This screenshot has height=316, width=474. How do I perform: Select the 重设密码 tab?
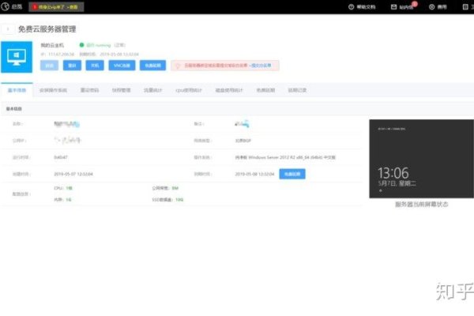[x=90, y=91]
